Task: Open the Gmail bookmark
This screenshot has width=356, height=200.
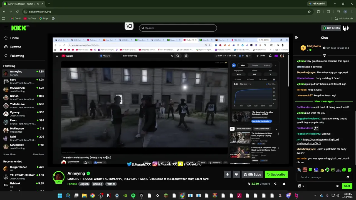Action: coord(16,19)
